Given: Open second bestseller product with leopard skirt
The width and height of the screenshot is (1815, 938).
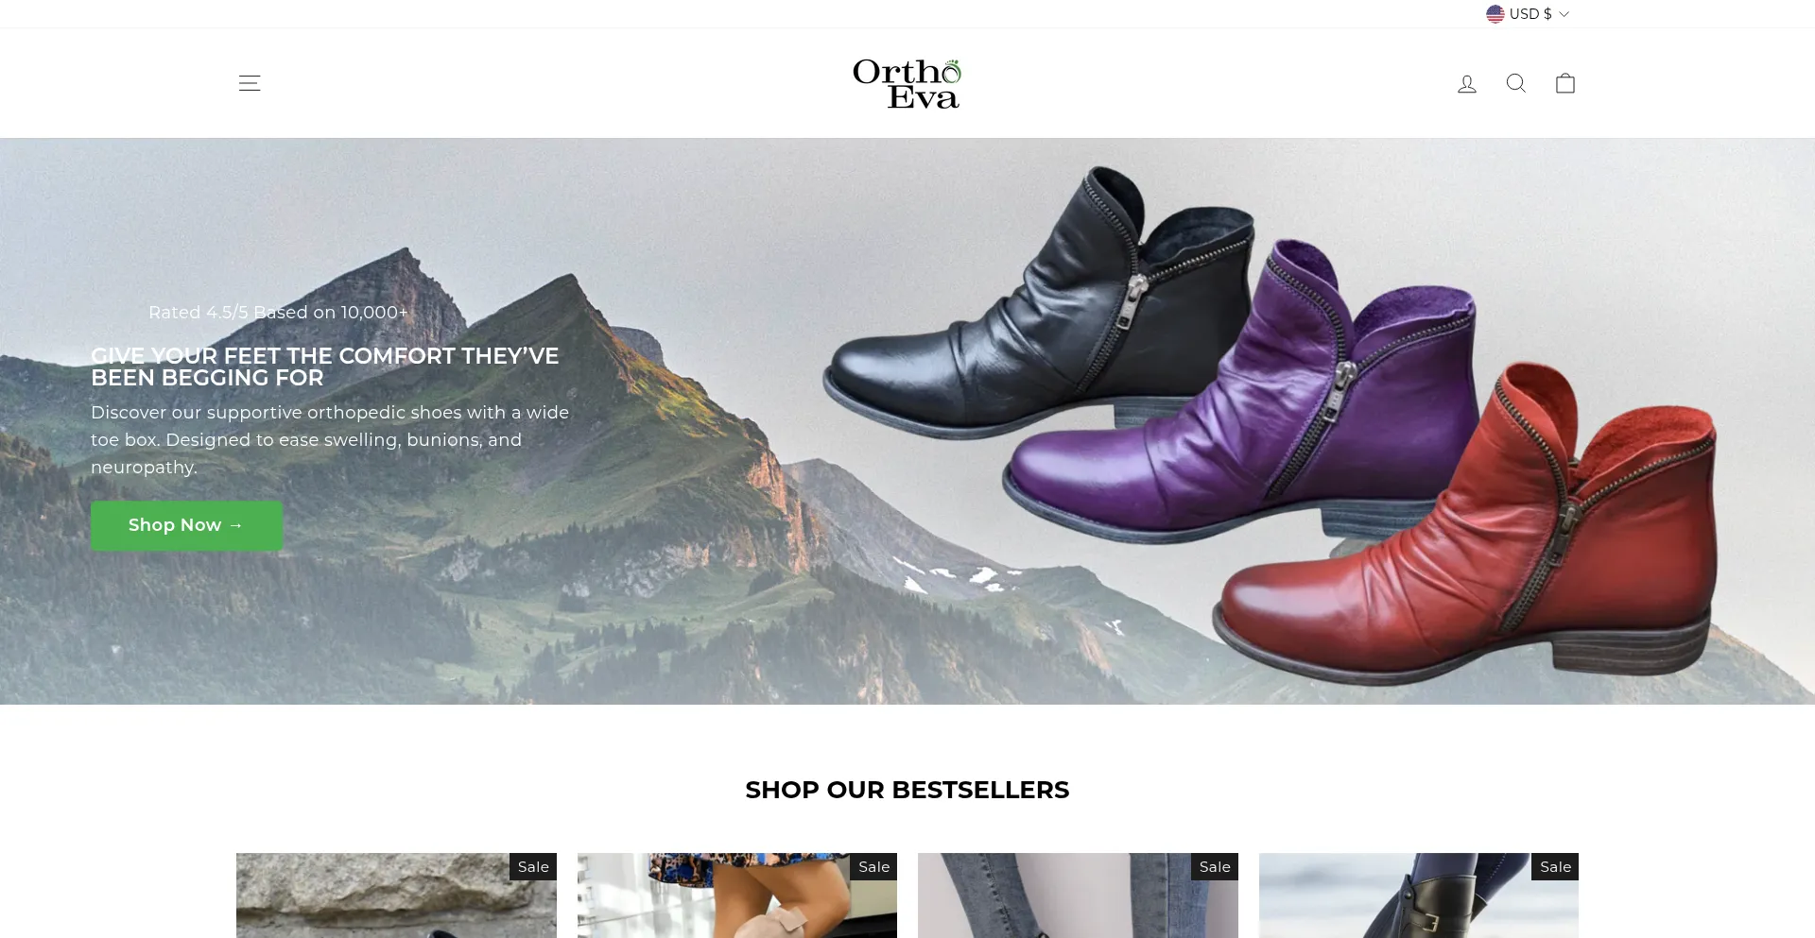Looking at the screenshot, I should click(737, 895).
